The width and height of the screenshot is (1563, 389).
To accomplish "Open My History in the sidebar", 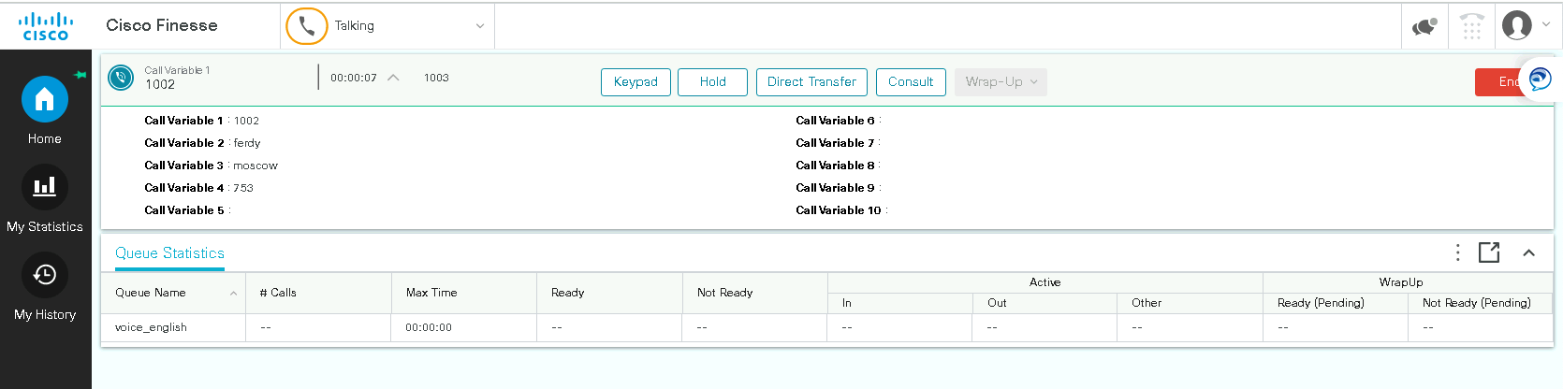I will click(44, 276).
